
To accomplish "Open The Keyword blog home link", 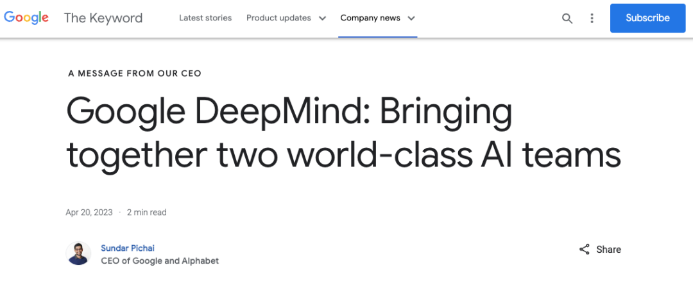I will click(103, 18).
